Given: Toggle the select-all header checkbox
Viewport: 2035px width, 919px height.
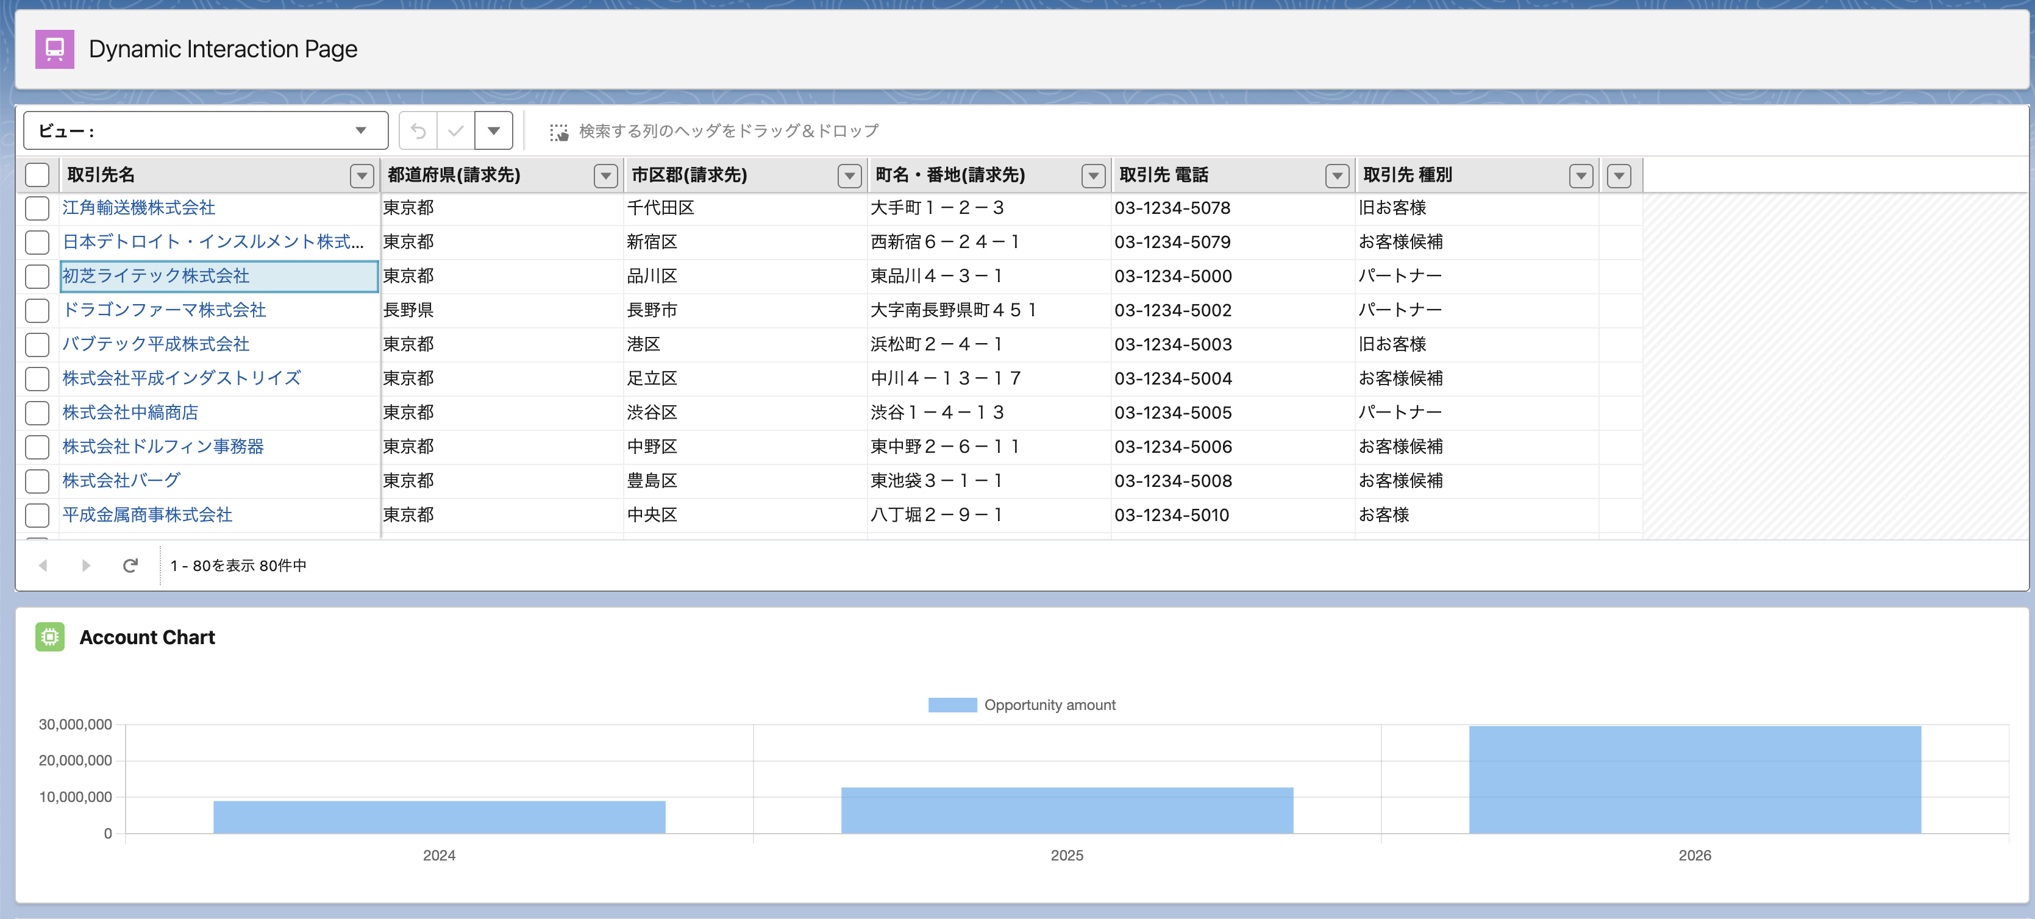Looking at the screenshot, I should [37, 176].
